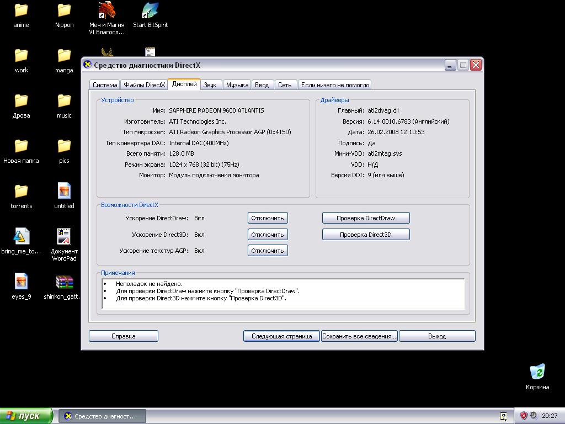Click the driver file ati2dvag.dll text
The height and width of the screenshot is (424, 565).
(x=383, y=110)
